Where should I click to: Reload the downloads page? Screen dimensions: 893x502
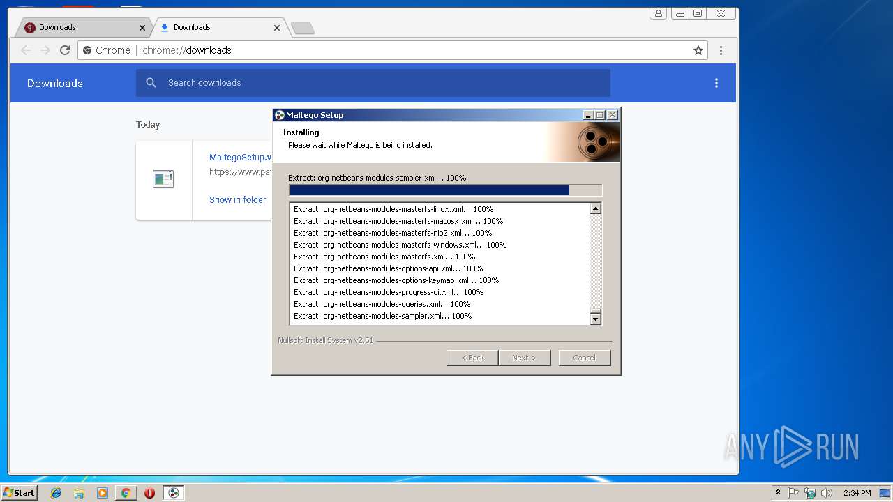65,50
